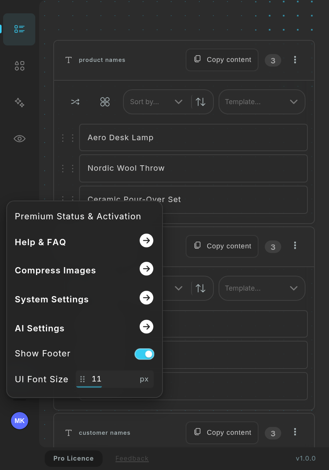Open the Template dropdown in product names
The height and width of the screenshot is (470, 329).
point(262,102)
